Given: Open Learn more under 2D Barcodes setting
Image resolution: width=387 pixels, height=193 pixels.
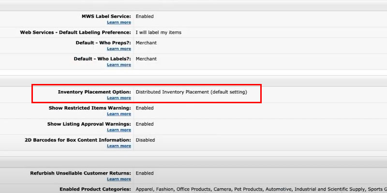Looking at the screenshot, I should pyautogui.click(x=119, y=146).
